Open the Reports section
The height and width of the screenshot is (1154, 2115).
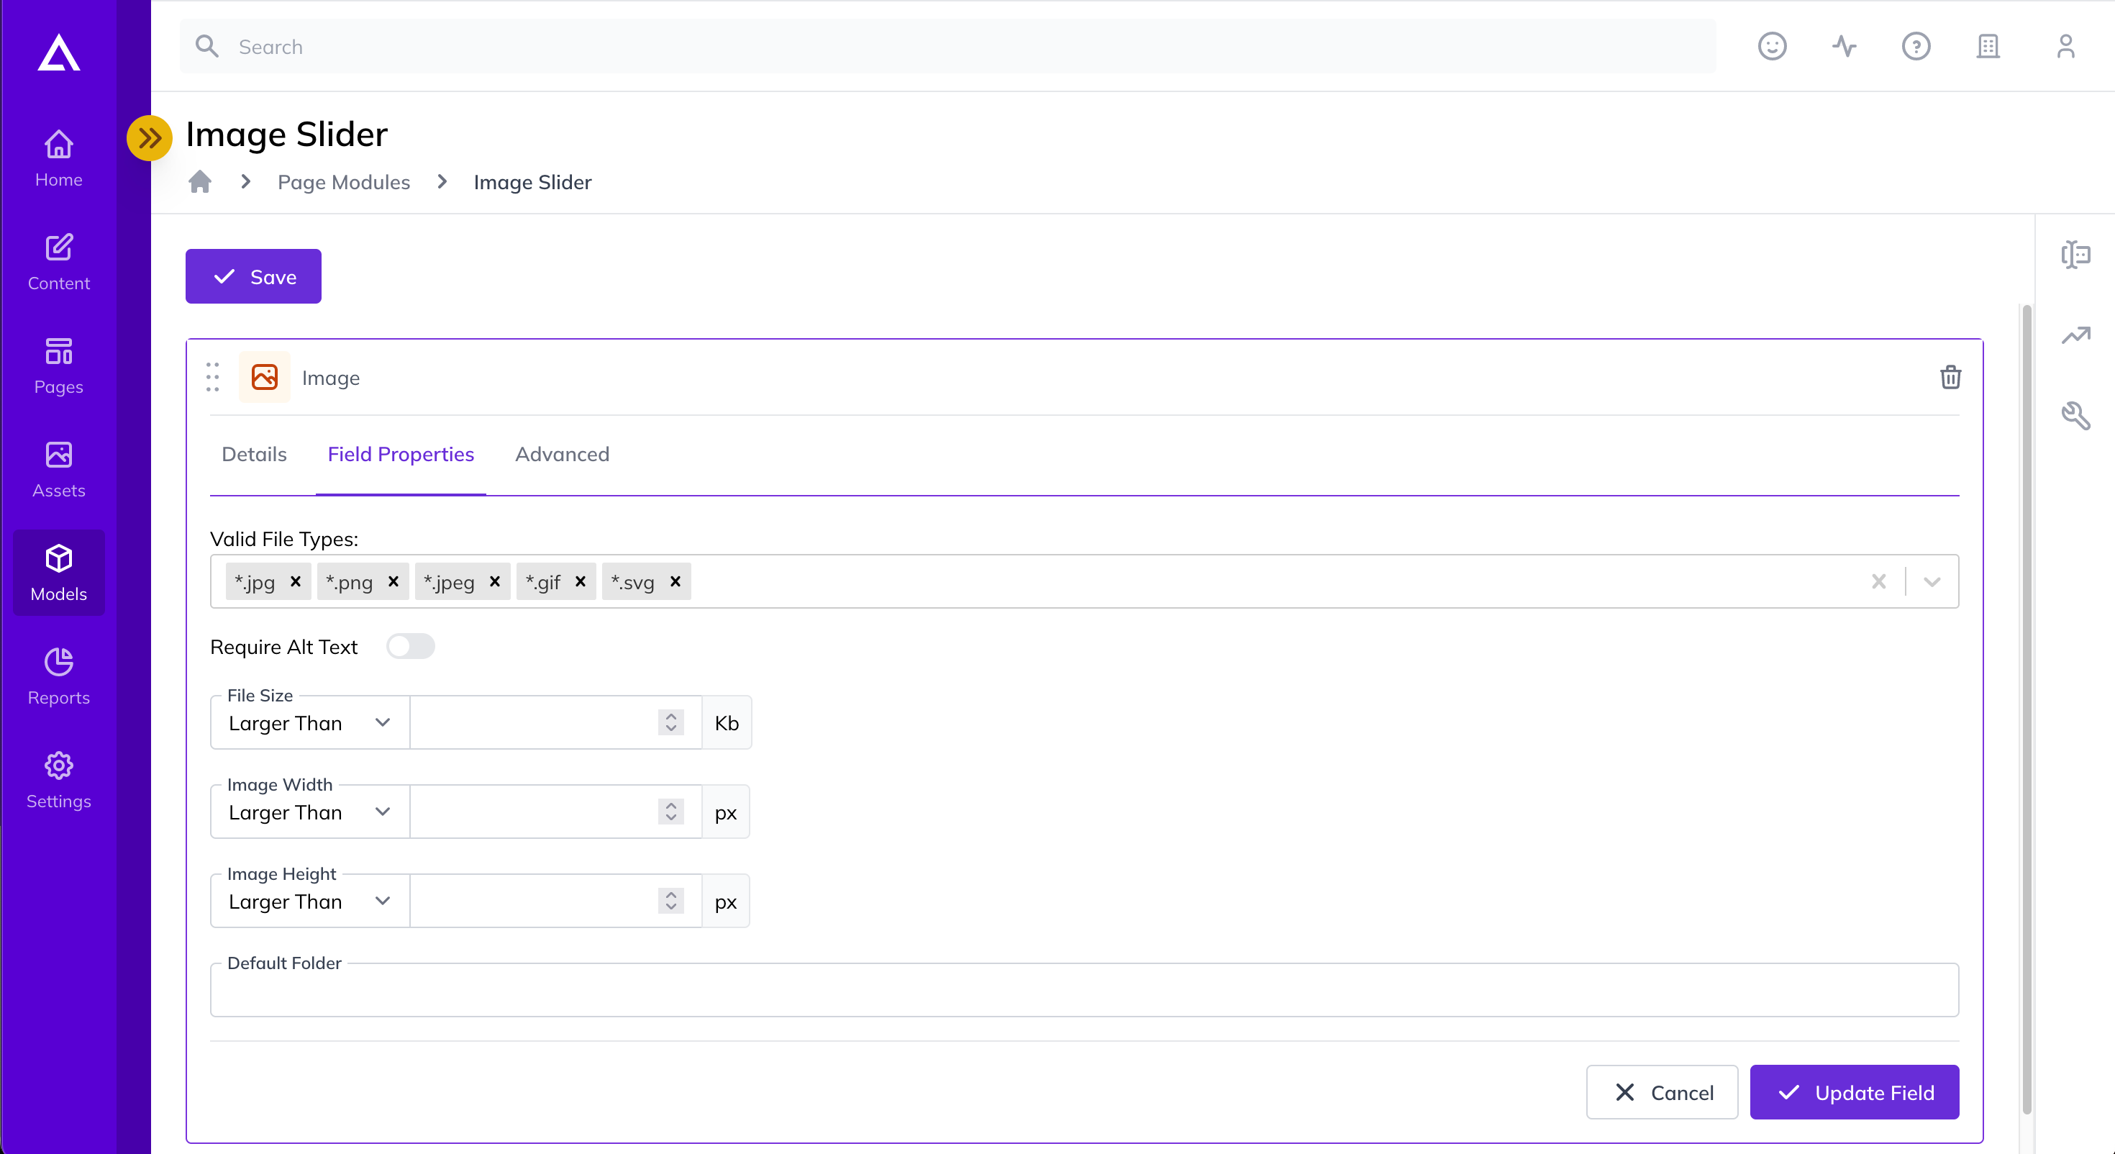coord(58,677)
